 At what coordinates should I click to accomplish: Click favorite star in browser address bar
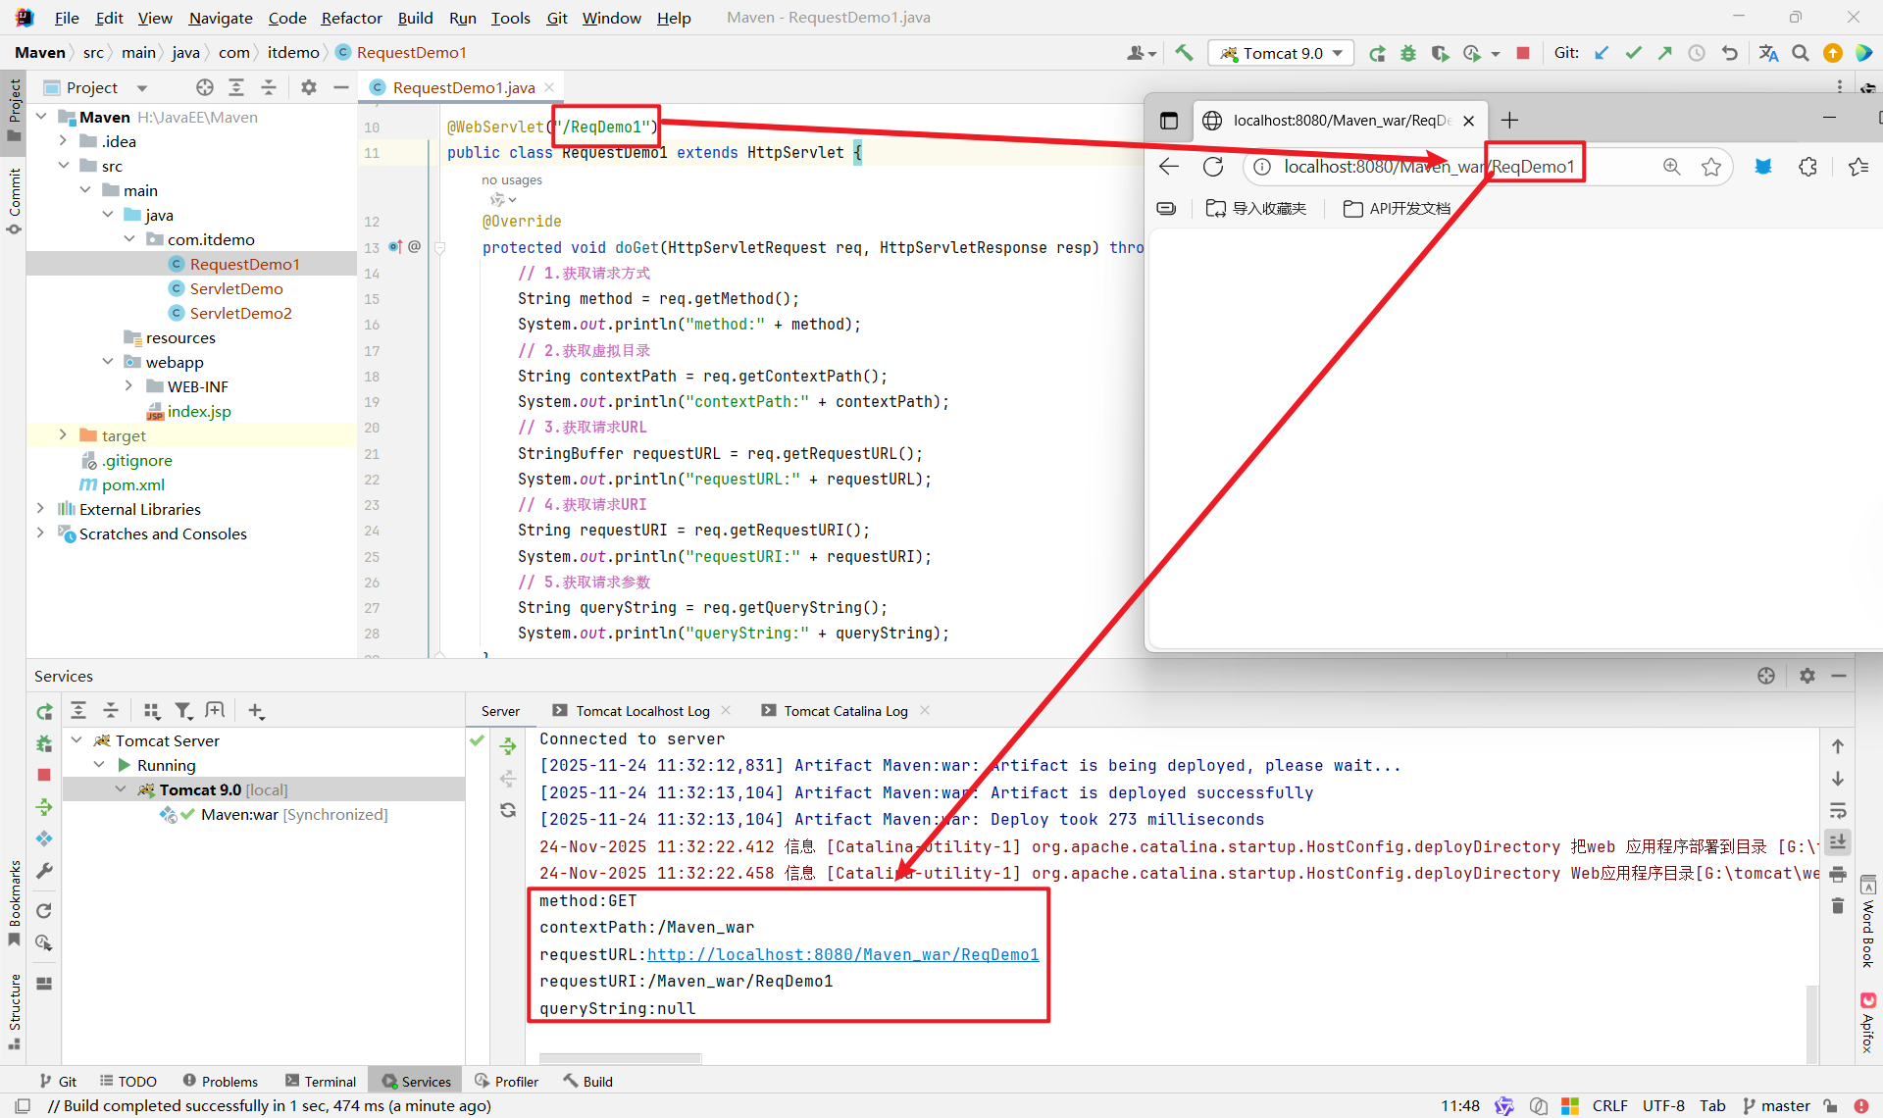click(x=1711, y=167)
